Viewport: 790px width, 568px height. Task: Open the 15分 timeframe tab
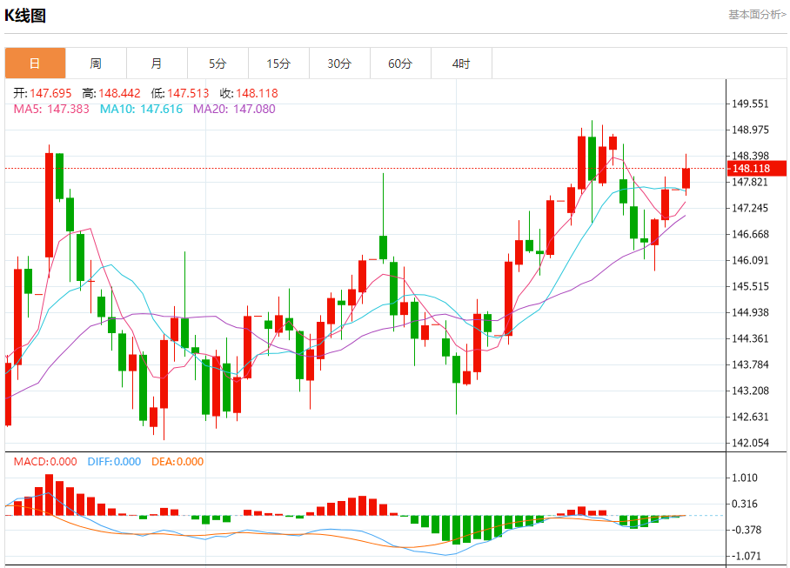[278, 63]
